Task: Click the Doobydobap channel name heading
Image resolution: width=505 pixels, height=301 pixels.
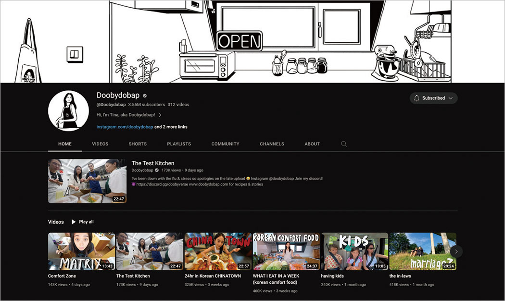Action: click(x=118, y=95)
